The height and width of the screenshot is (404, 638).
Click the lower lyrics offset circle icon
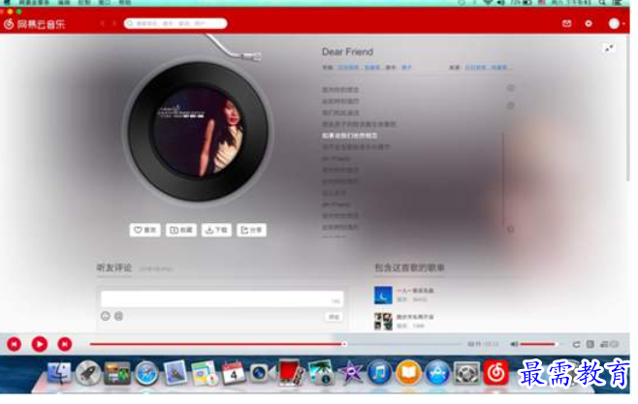(511, 106)
